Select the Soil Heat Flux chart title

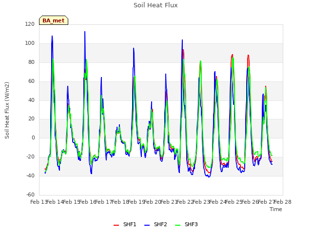[x=156, y=5]
